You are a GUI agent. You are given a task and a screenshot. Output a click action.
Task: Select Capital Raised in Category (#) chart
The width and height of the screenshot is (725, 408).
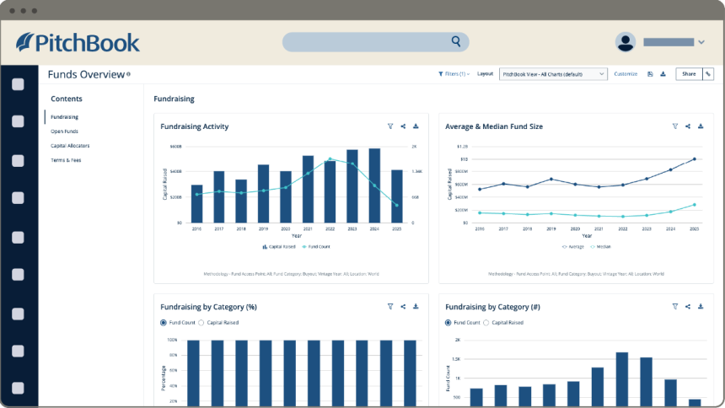(486, 323)
